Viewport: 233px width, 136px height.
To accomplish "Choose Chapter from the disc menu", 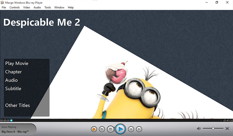I will [14, 72].
